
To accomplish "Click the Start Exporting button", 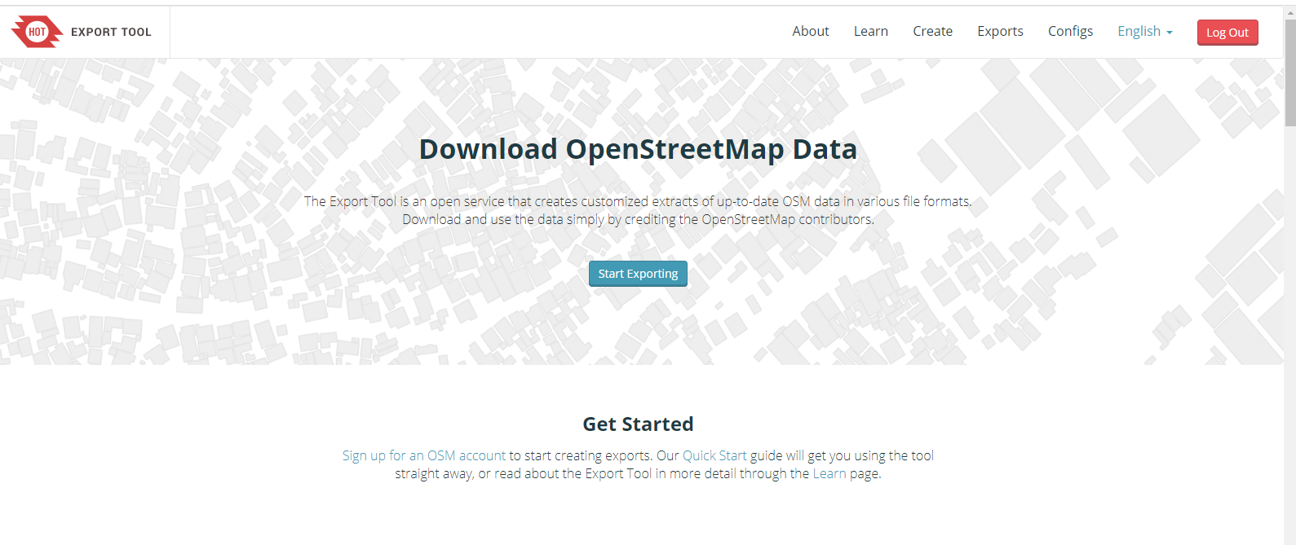I will pyautogui.click(x=638, y=274).
